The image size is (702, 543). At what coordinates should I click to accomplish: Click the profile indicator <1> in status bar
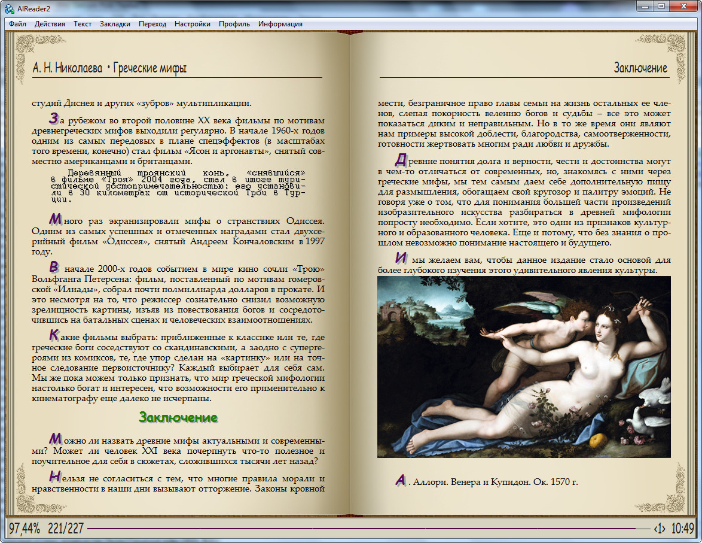pos(660,529)
